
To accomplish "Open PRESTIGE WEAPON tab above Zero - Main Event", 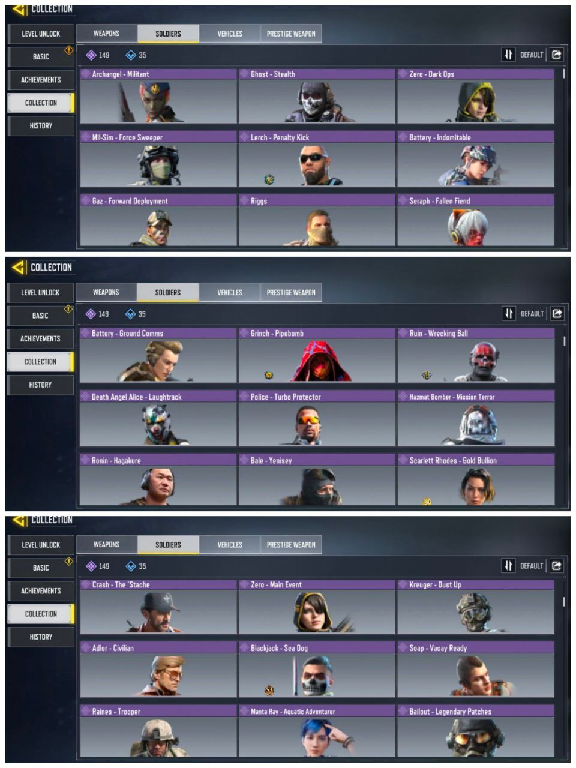I will 291,545.
